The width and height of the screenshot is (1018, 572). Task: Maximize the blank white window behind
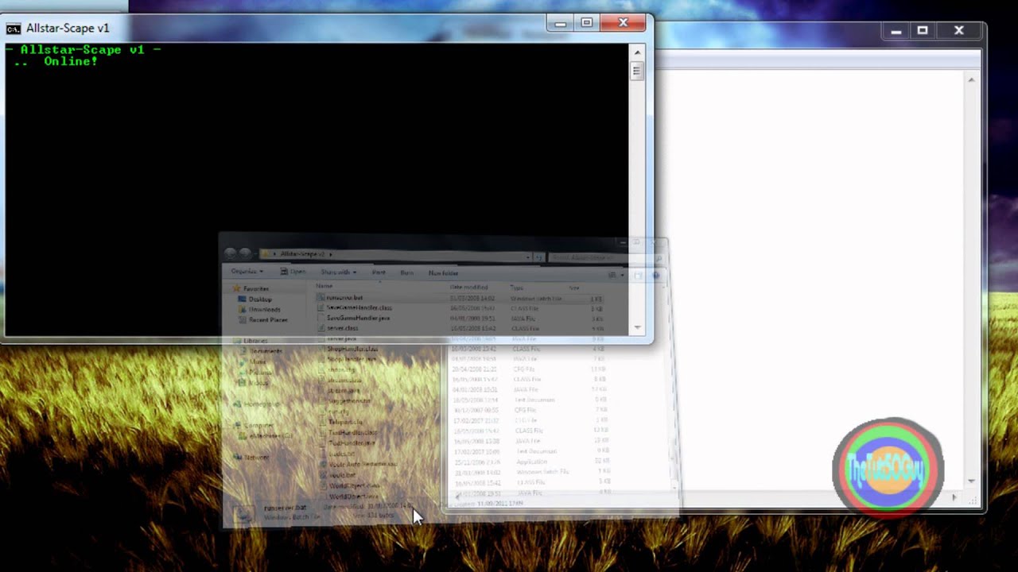pyautogui.click(x=923, y=31)
